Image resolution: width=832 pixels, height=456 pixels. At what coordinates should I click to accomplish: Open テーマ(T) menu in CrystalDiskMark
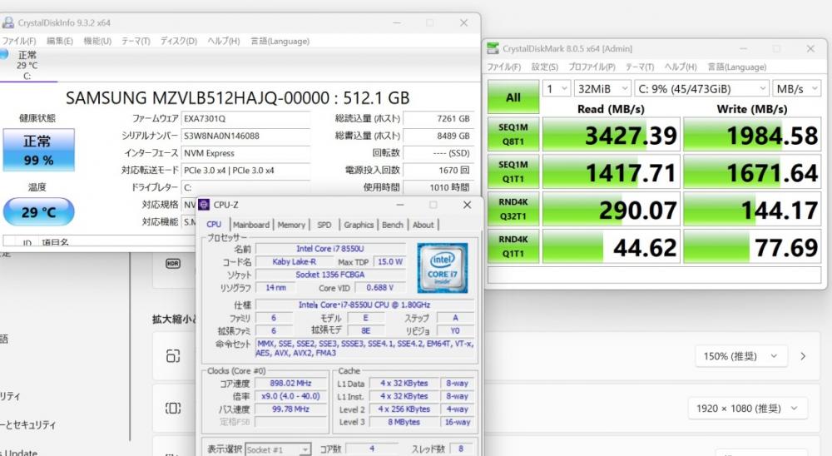point(639,67)
